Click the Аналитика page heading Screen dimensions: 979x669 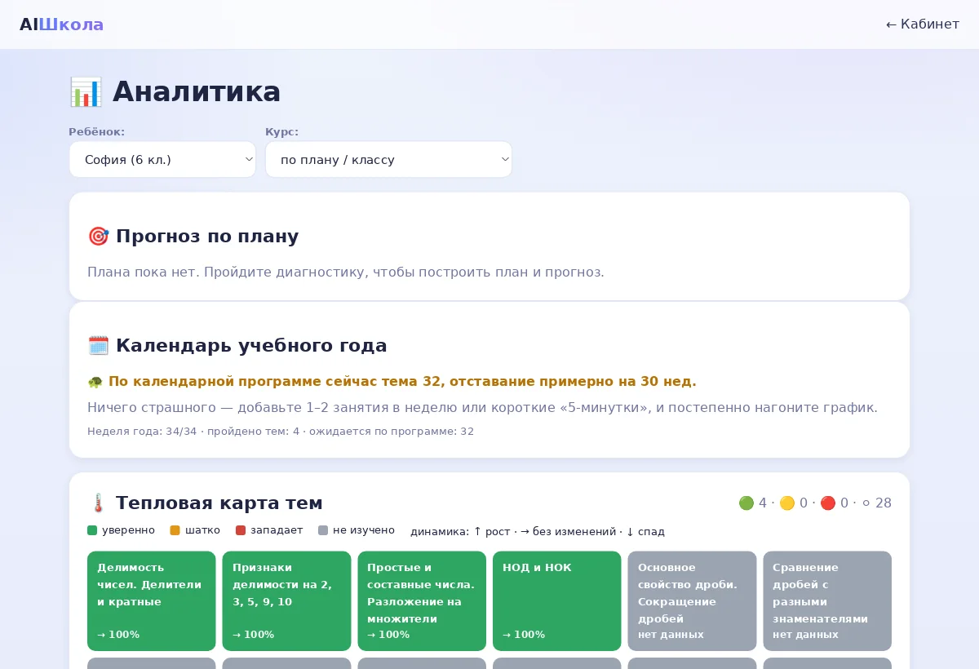197,92
